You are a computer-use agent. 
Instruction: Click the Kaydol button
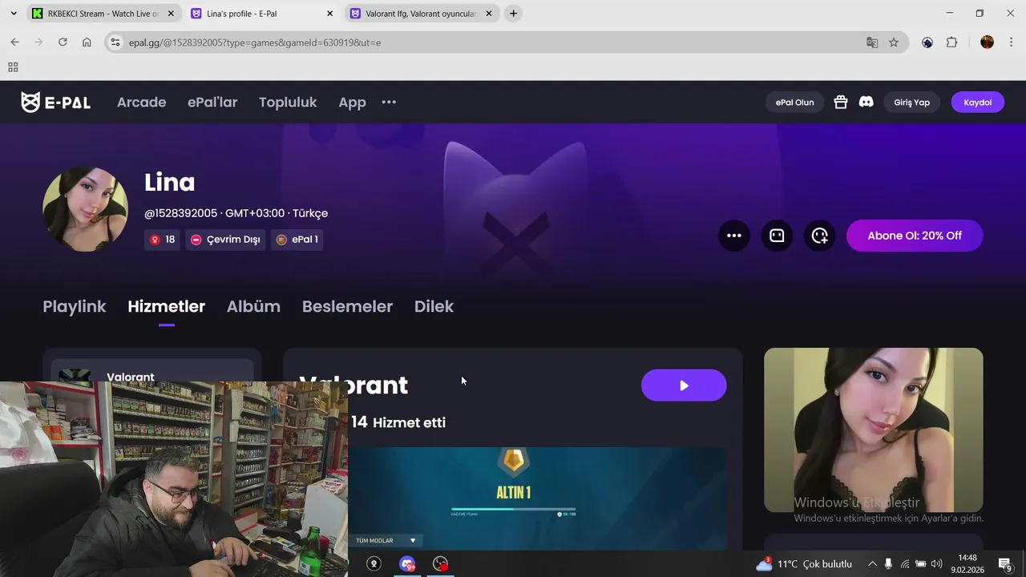coord(977,103)
